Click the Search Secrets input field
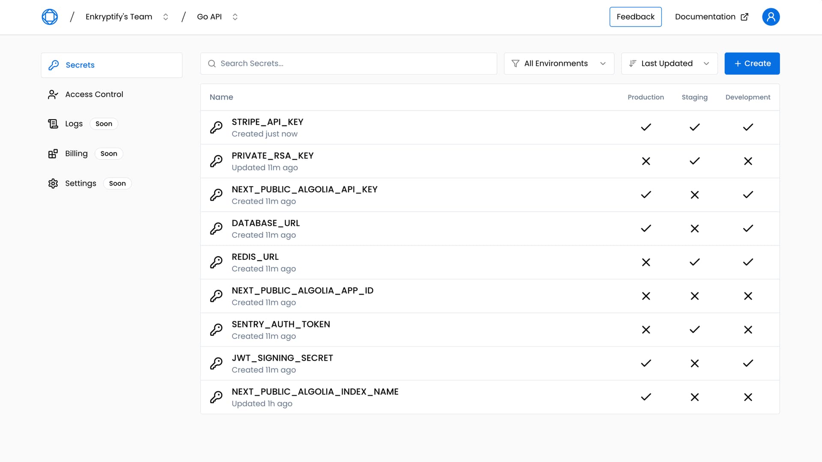822x462 pixels. 348,63
